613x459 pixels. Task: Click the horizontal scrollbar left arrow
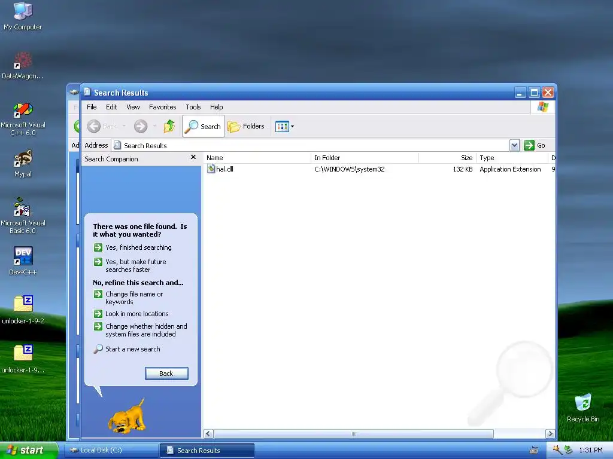pyautogui.click(x=208, y=434)
